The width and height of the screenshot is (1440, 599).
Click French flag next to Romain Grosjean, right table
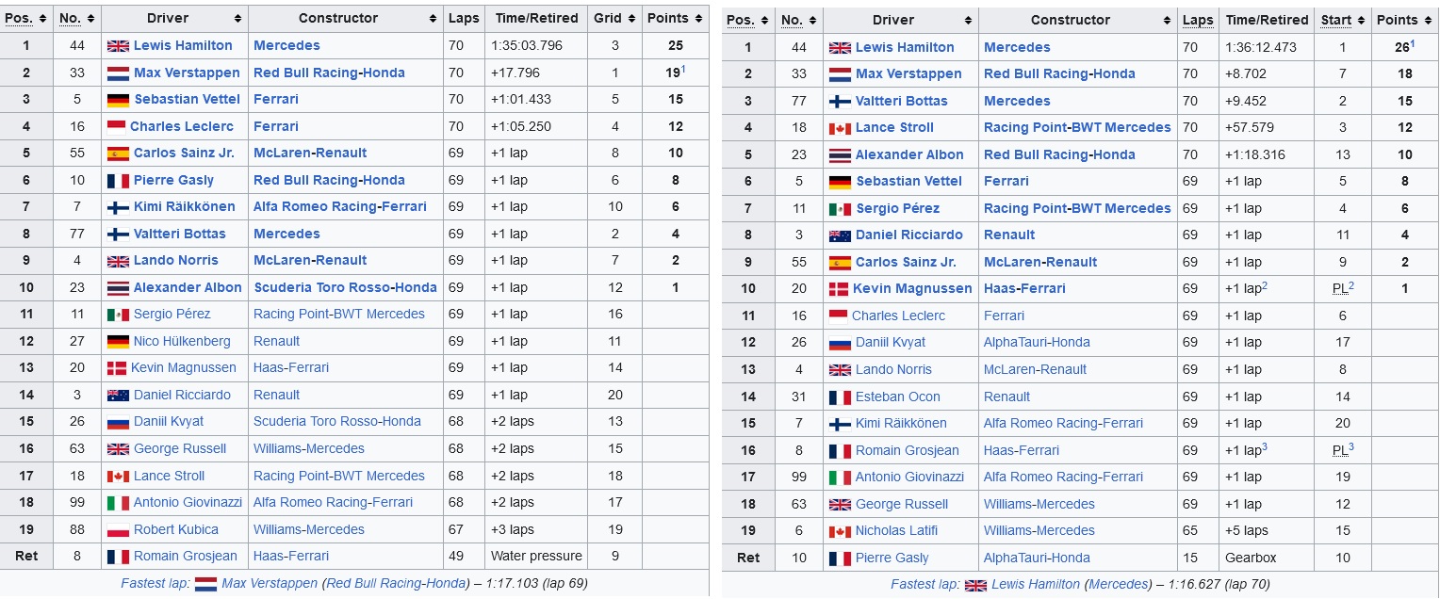point(840,450)
